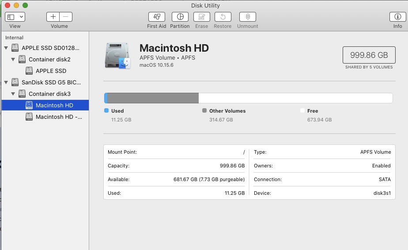Image resolution: width=408 pixels, height=250 pixels.
Task: Click the APFS Volume • APFS subtitle
Action: tap(167, 58)
